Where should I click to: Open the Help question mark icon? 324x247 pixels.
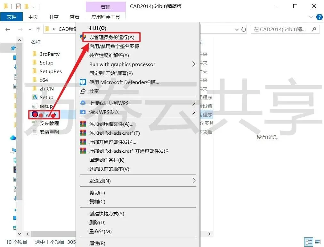click(x=319, y=17)
